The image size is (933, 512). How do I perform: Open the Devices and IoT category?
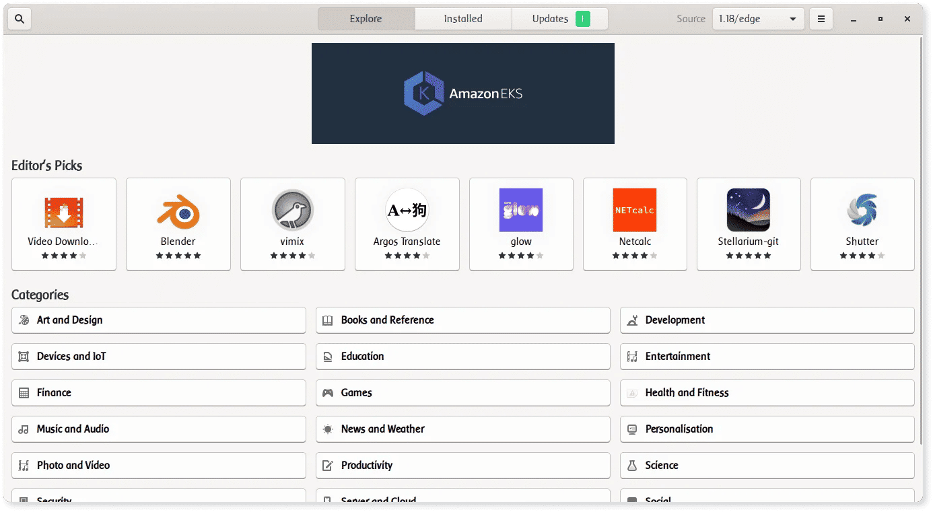[159, 357]
